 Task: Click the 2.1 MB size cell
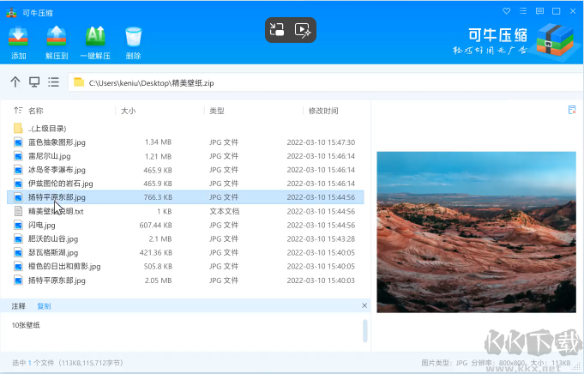160,238
